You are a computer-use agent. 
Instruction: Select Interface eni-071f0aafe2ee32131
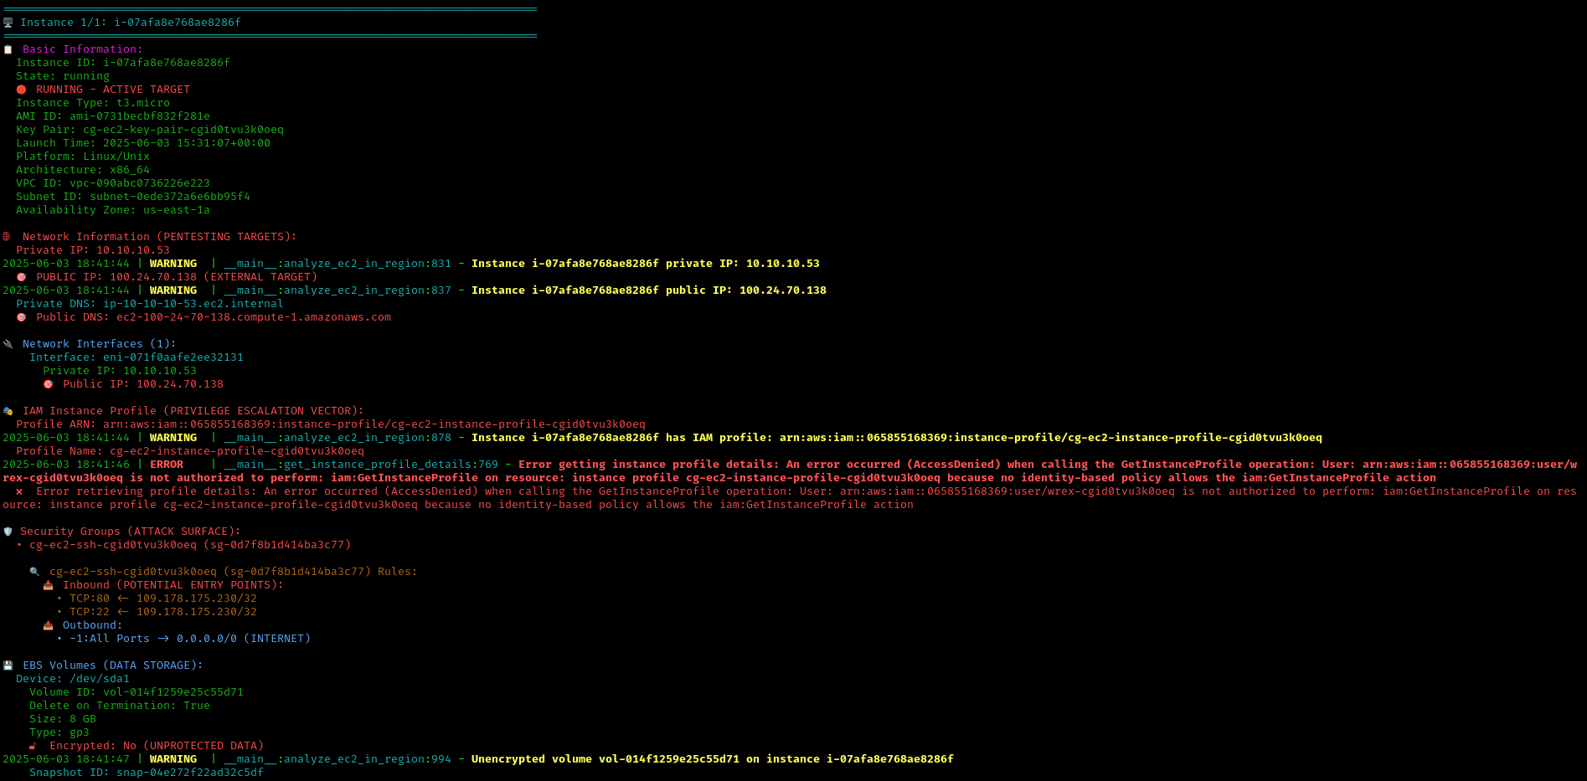click(137, 357)
